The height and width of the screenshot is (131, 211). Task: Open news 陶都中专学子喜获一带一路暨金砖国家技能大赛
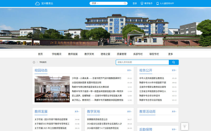coord(98,91)
